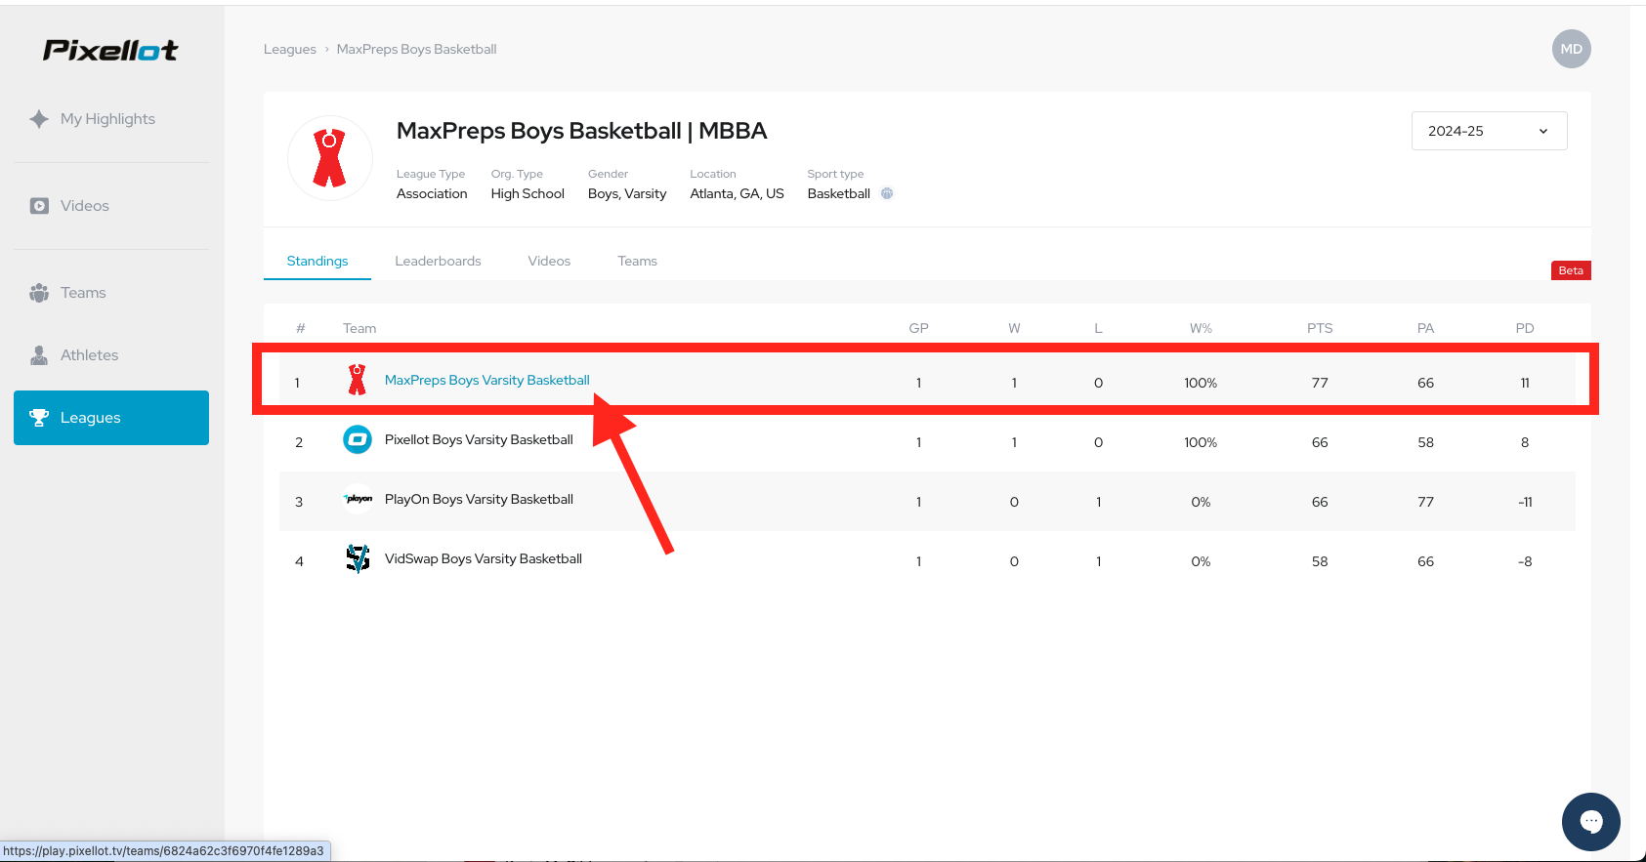Click the PTS column header
The image size is (1646, 862).
1320,328
